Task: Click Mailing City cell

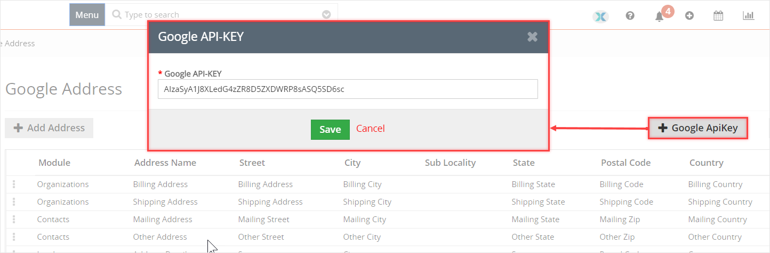Action: coord(365,220)
